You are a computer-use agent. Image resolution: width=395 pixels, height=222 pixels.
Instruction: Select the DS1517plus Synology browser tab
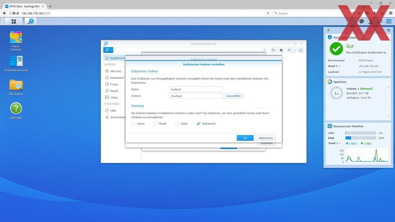point(25,6)
